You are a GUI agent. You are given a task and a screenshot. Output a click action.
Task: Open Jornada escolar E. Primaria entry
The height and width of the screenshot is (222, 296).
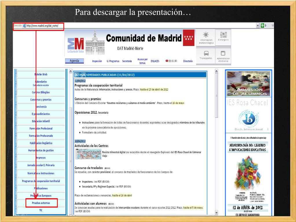(x=41, y=165)
